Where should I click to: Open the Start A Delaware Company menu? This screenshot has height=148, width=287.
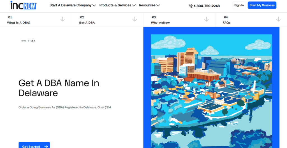(x=73, y=5)
